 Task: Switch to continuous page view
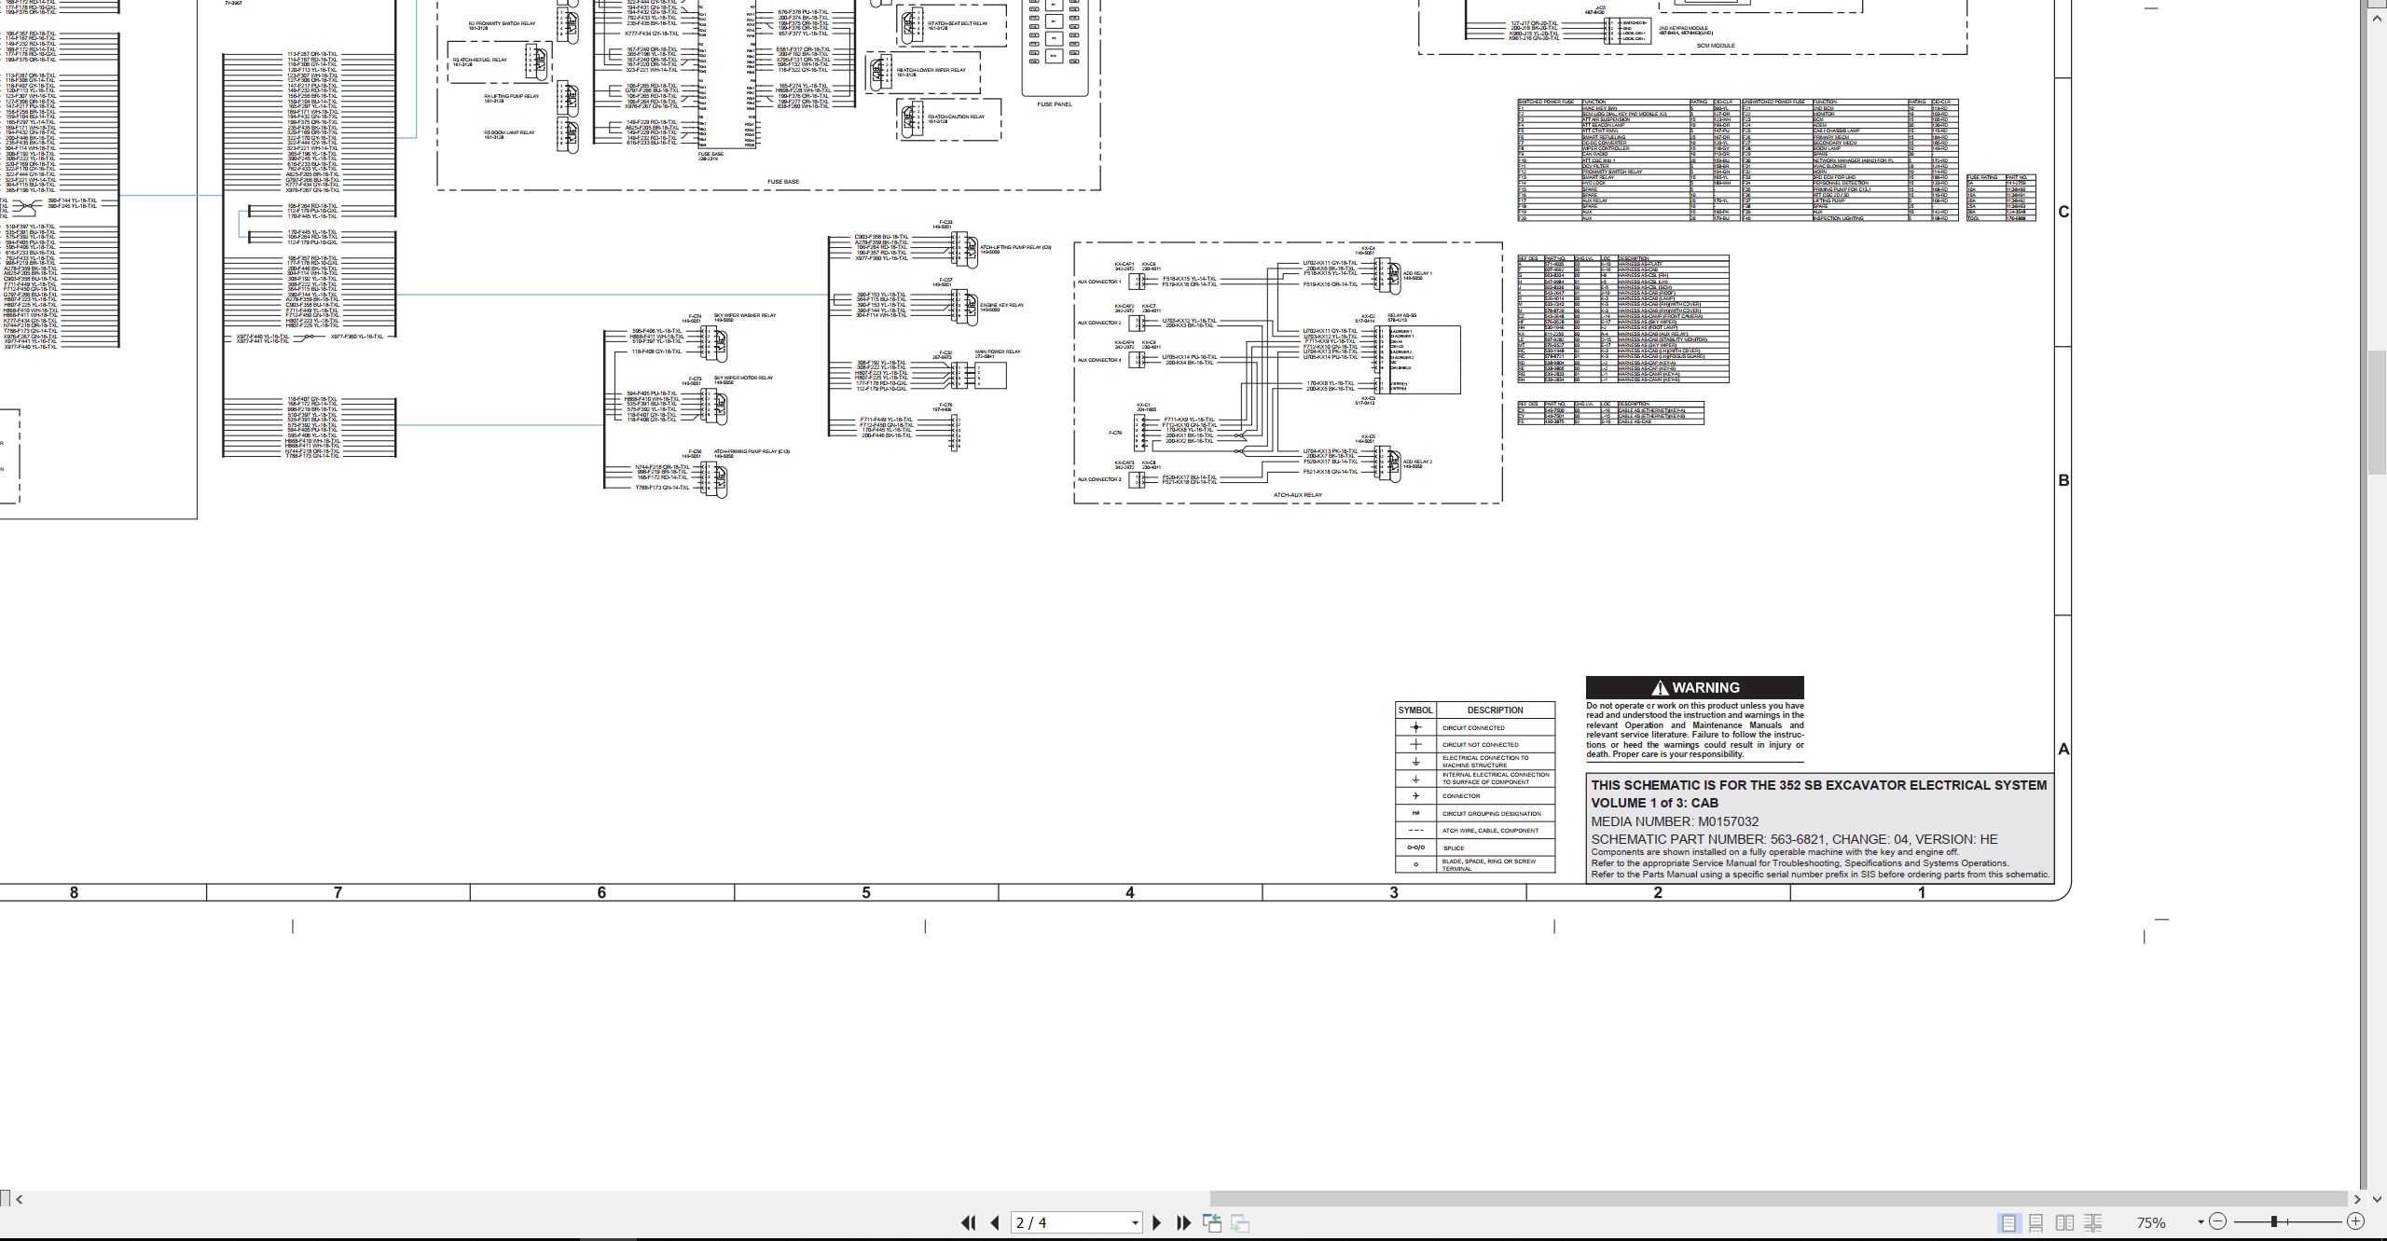click(x=2036, y=1222)
